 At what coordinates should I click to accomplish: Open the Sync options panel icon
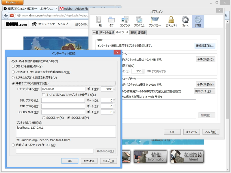coord(185,21)
